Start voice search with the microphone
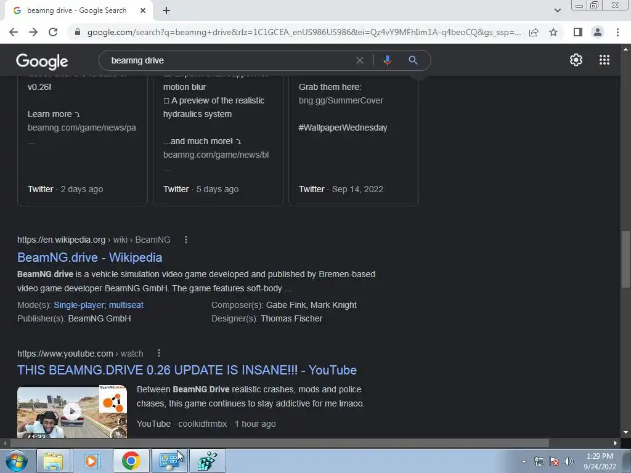This screenshot has width=631, height=473. pyautogui.click(x=387, y=60)
